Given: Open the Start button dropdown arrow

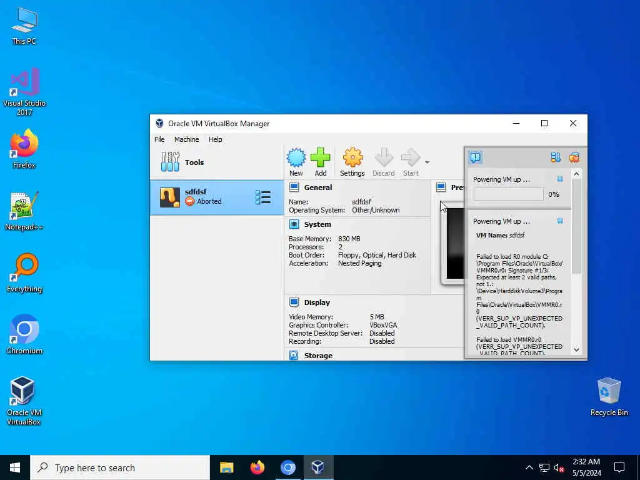Looking at the screenshot, I should tap(427, 162).
